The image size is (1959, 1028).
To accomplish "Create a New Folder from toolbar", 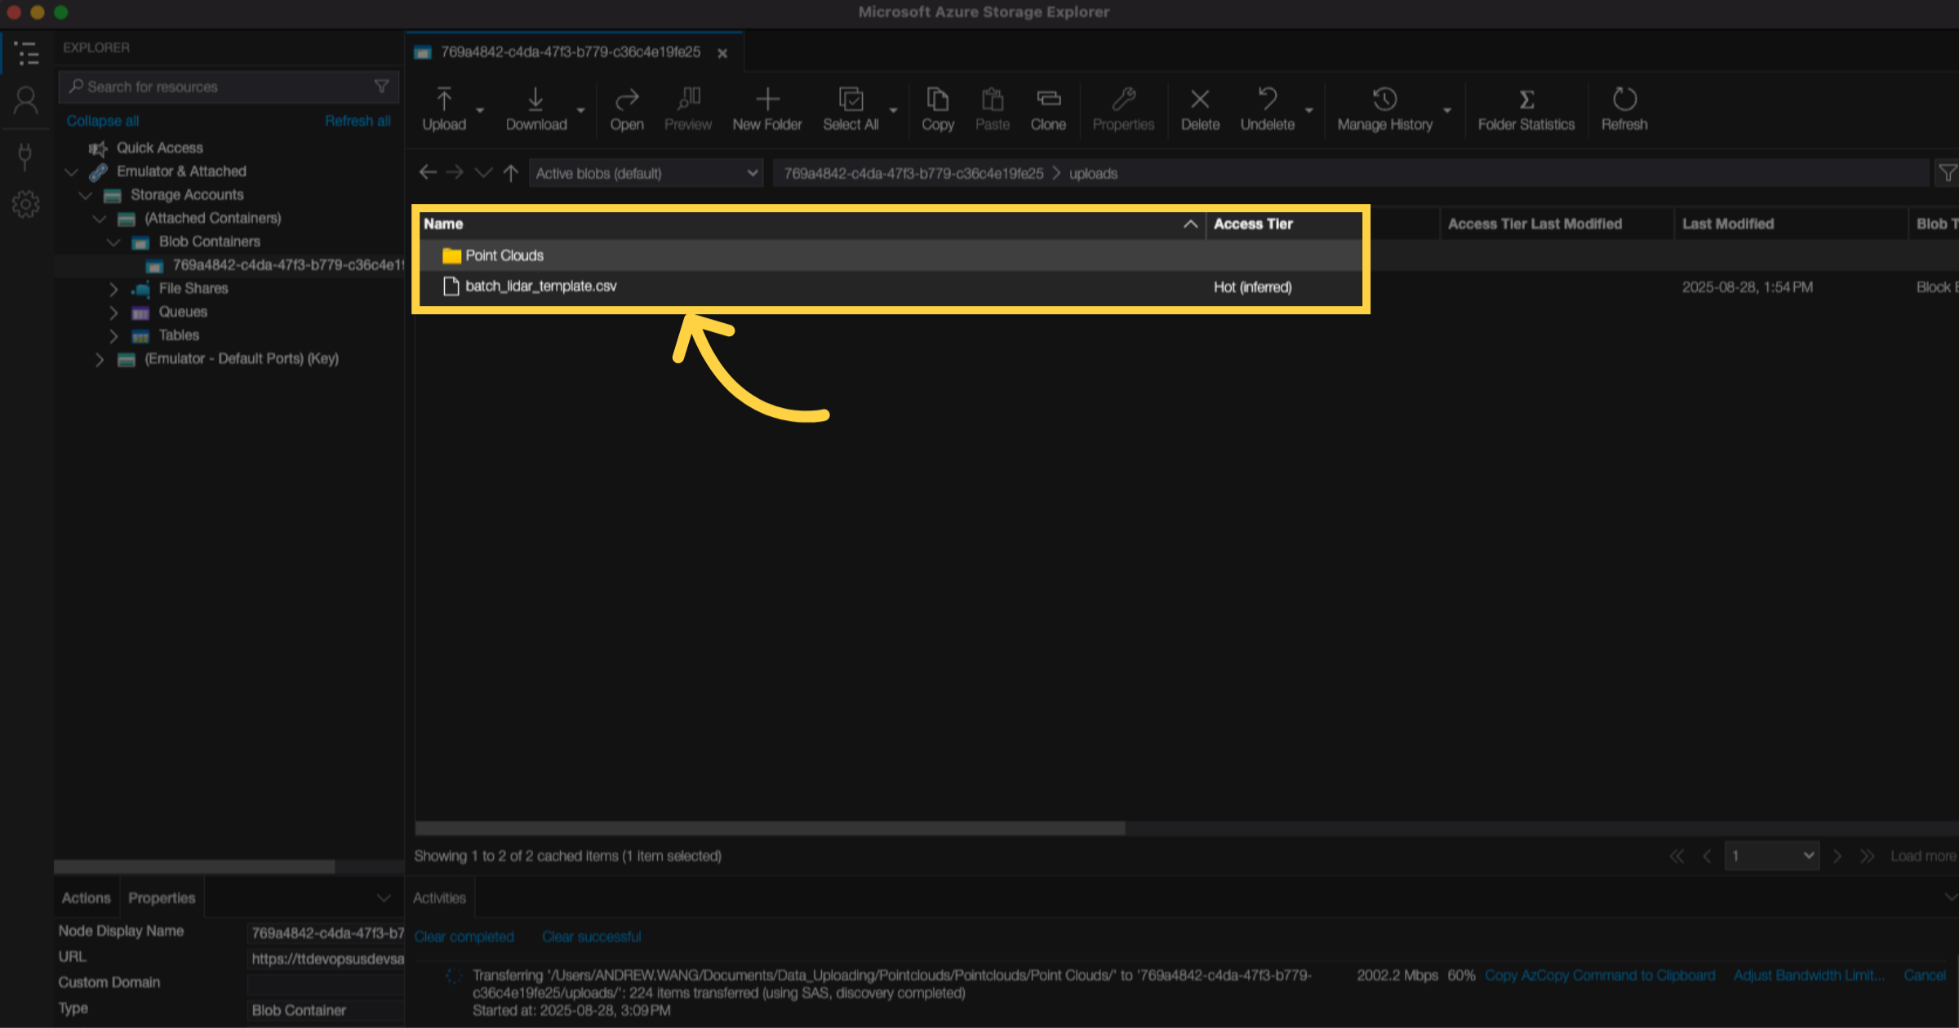I will 767,109.
